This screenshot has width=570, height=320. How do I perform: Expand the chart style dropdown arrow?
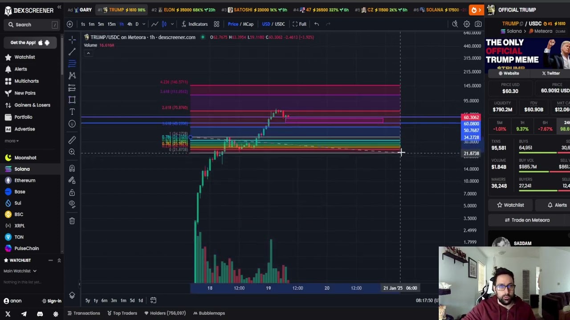[172, 24]
